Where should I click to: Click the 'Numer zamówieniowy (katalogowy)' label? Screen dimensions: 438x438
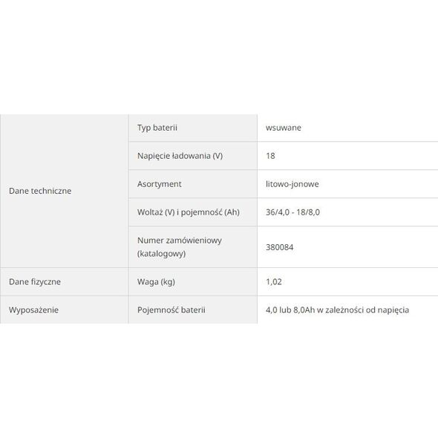[x=180, y=247]
